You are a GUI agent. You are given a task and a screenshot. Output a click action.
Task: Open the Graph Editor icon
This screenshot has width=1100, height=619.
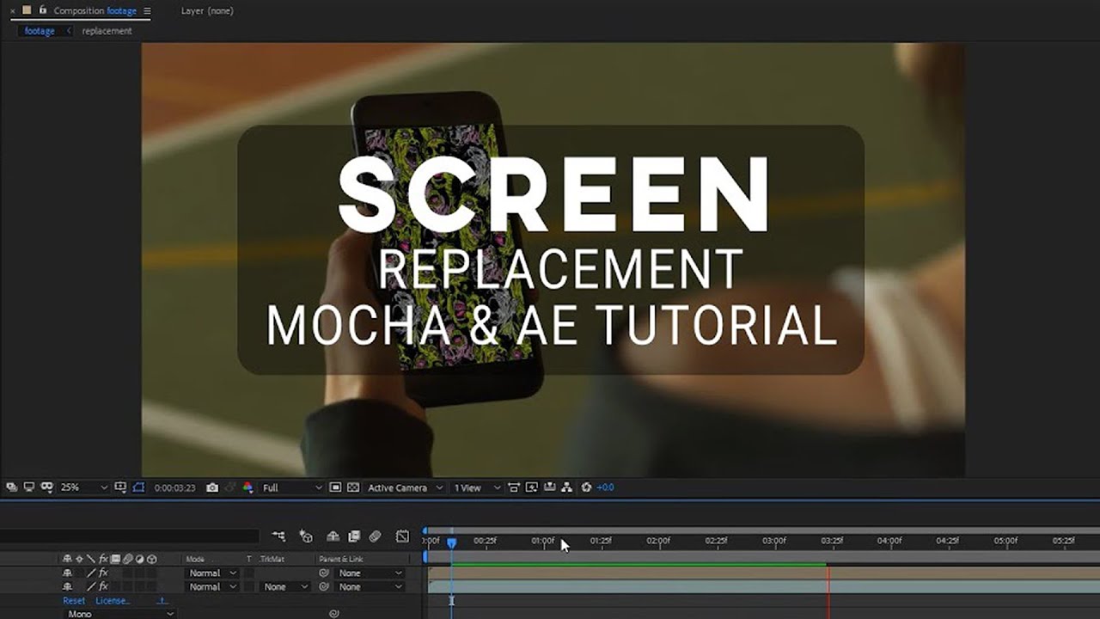tap(402, 536)
